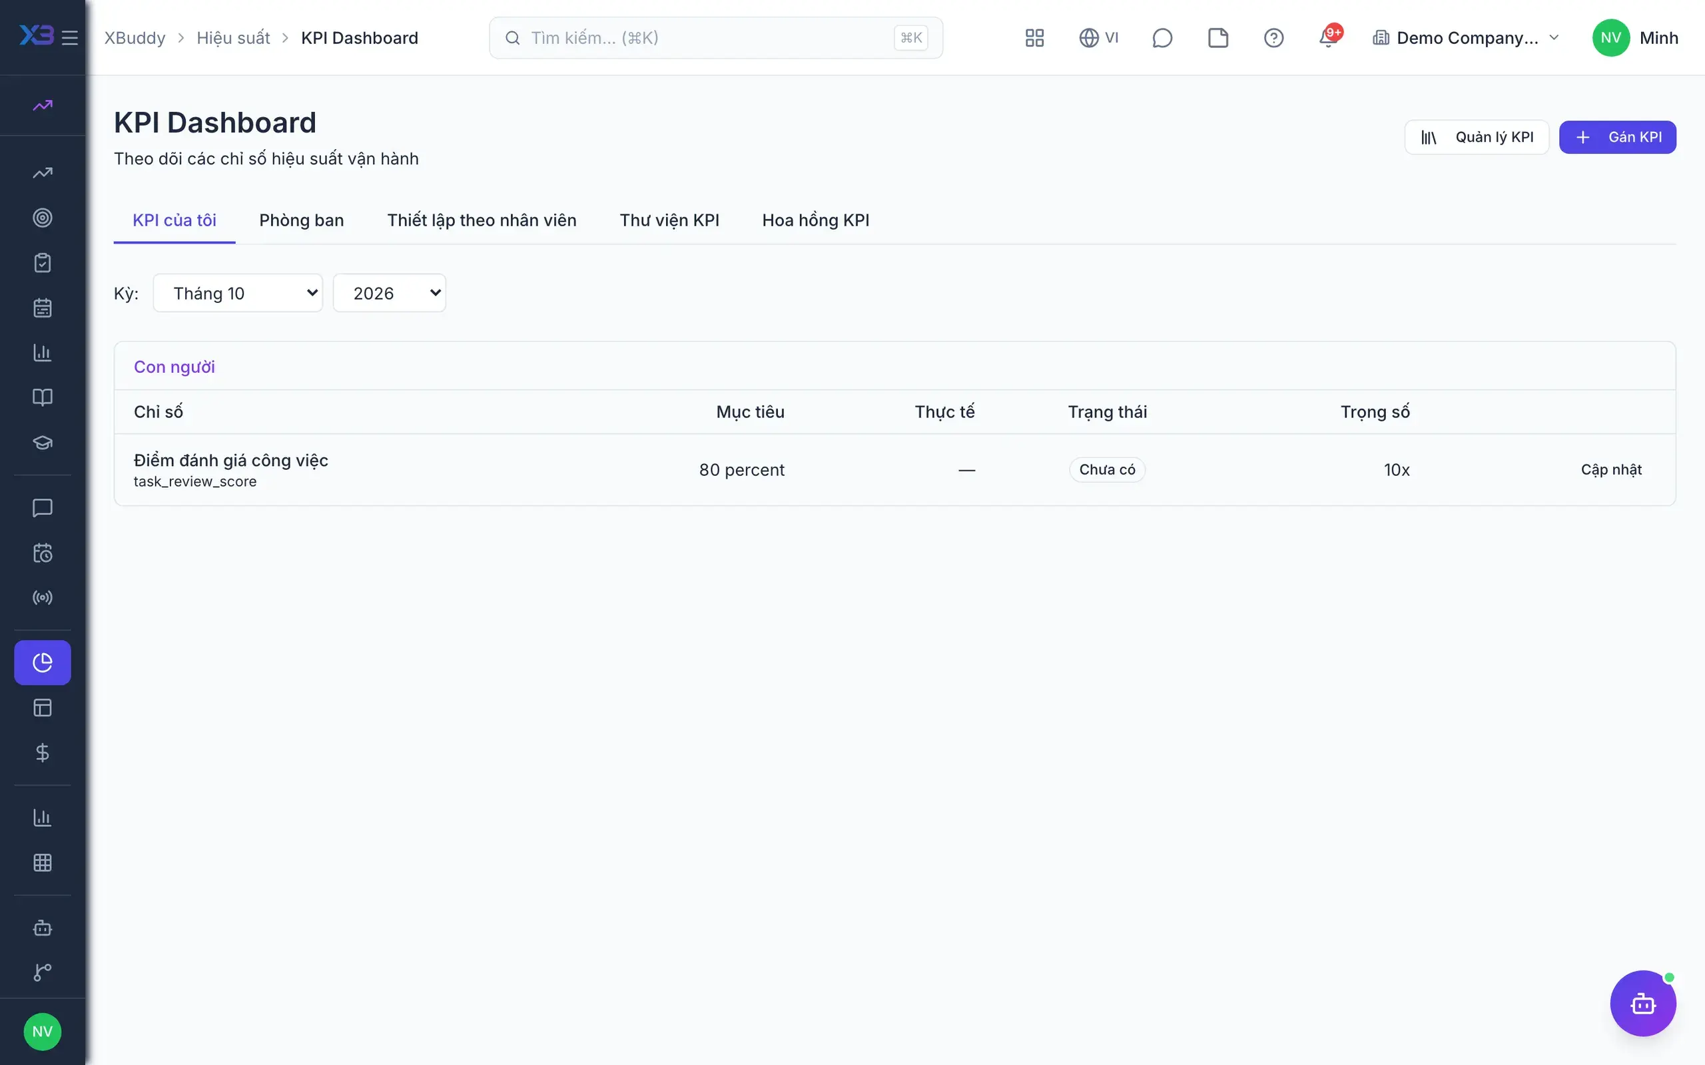Toggle the hamburger menu in sidebar header
The image size is (1705, 1065).
point(69,38)
